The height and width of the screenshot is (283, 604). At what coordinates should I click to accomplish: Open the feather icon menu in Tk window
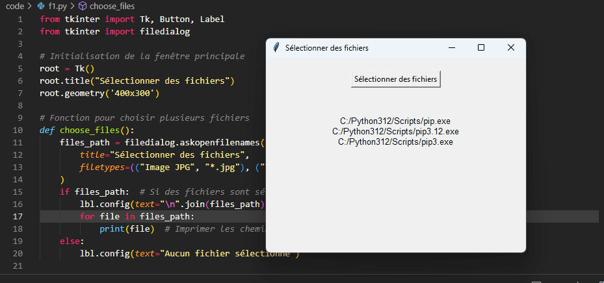[276, 47]
